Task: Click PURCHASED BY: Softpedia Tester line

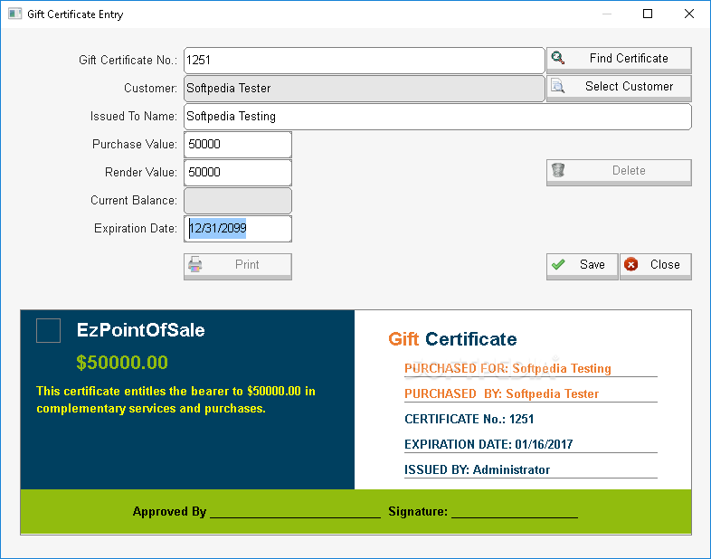Action: coord(501,393)
